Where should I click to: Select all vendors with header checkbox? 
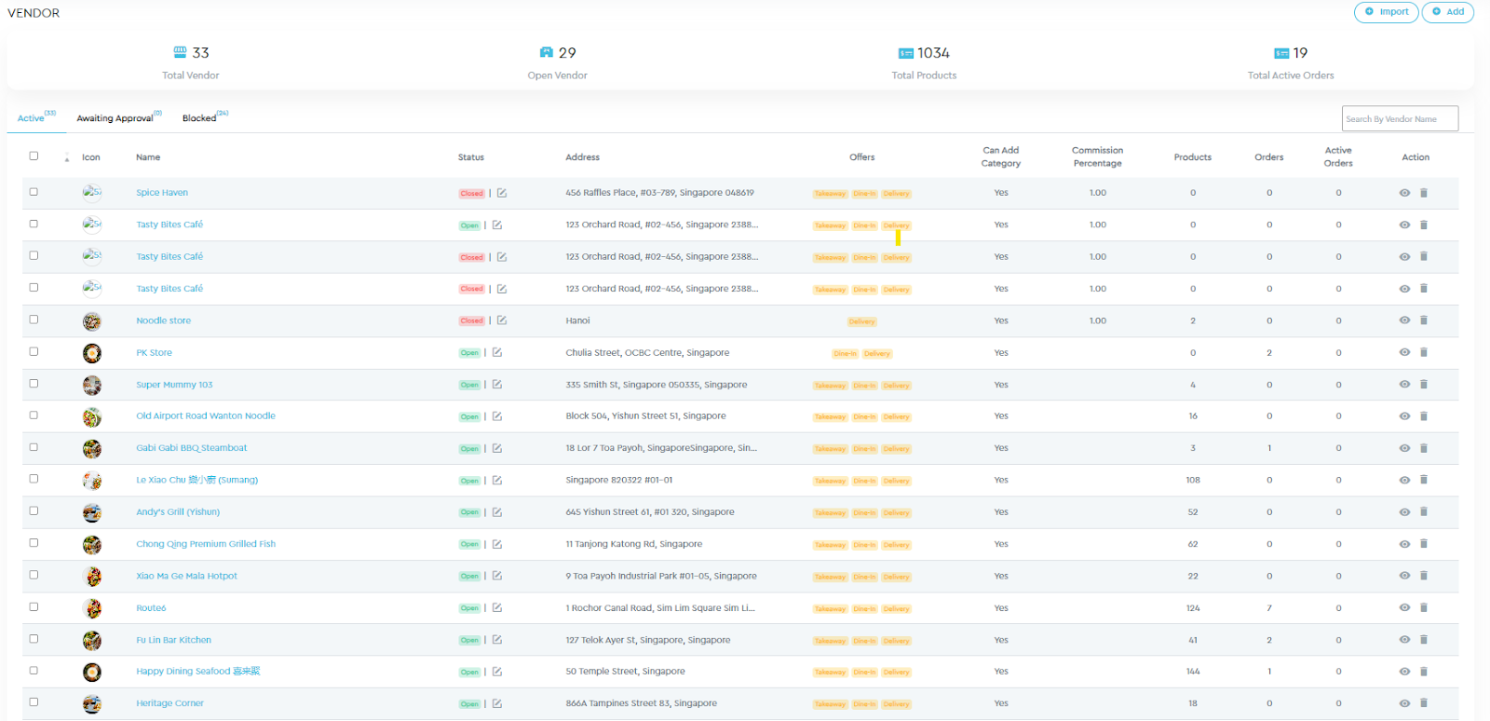point(34,156)
